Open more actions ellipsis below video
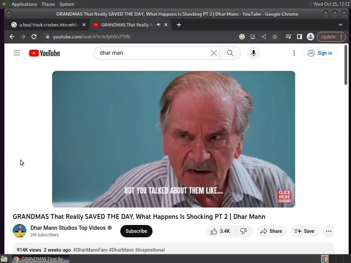This screenshot has width=351, height=263. click(x=329, y=231)
